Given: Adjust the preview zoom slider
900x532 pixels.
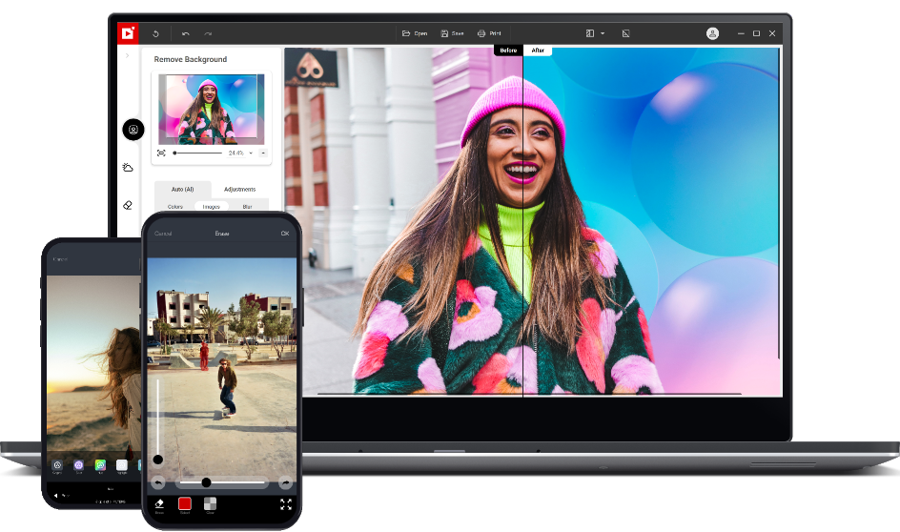Looking at the screenshot, I should [197, 153].
